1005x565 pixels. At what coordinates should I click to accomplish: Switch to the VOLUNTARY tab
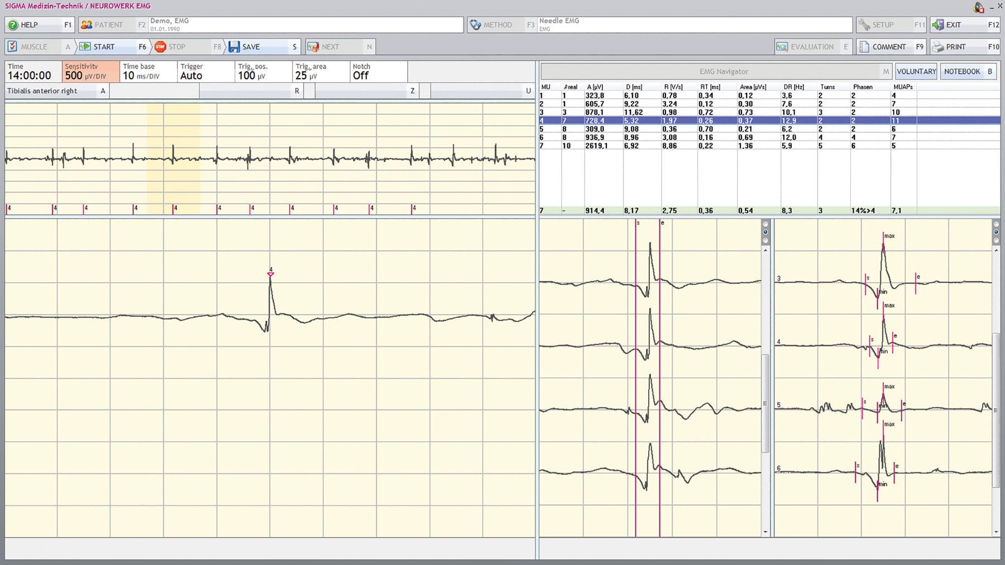(916, 71)
